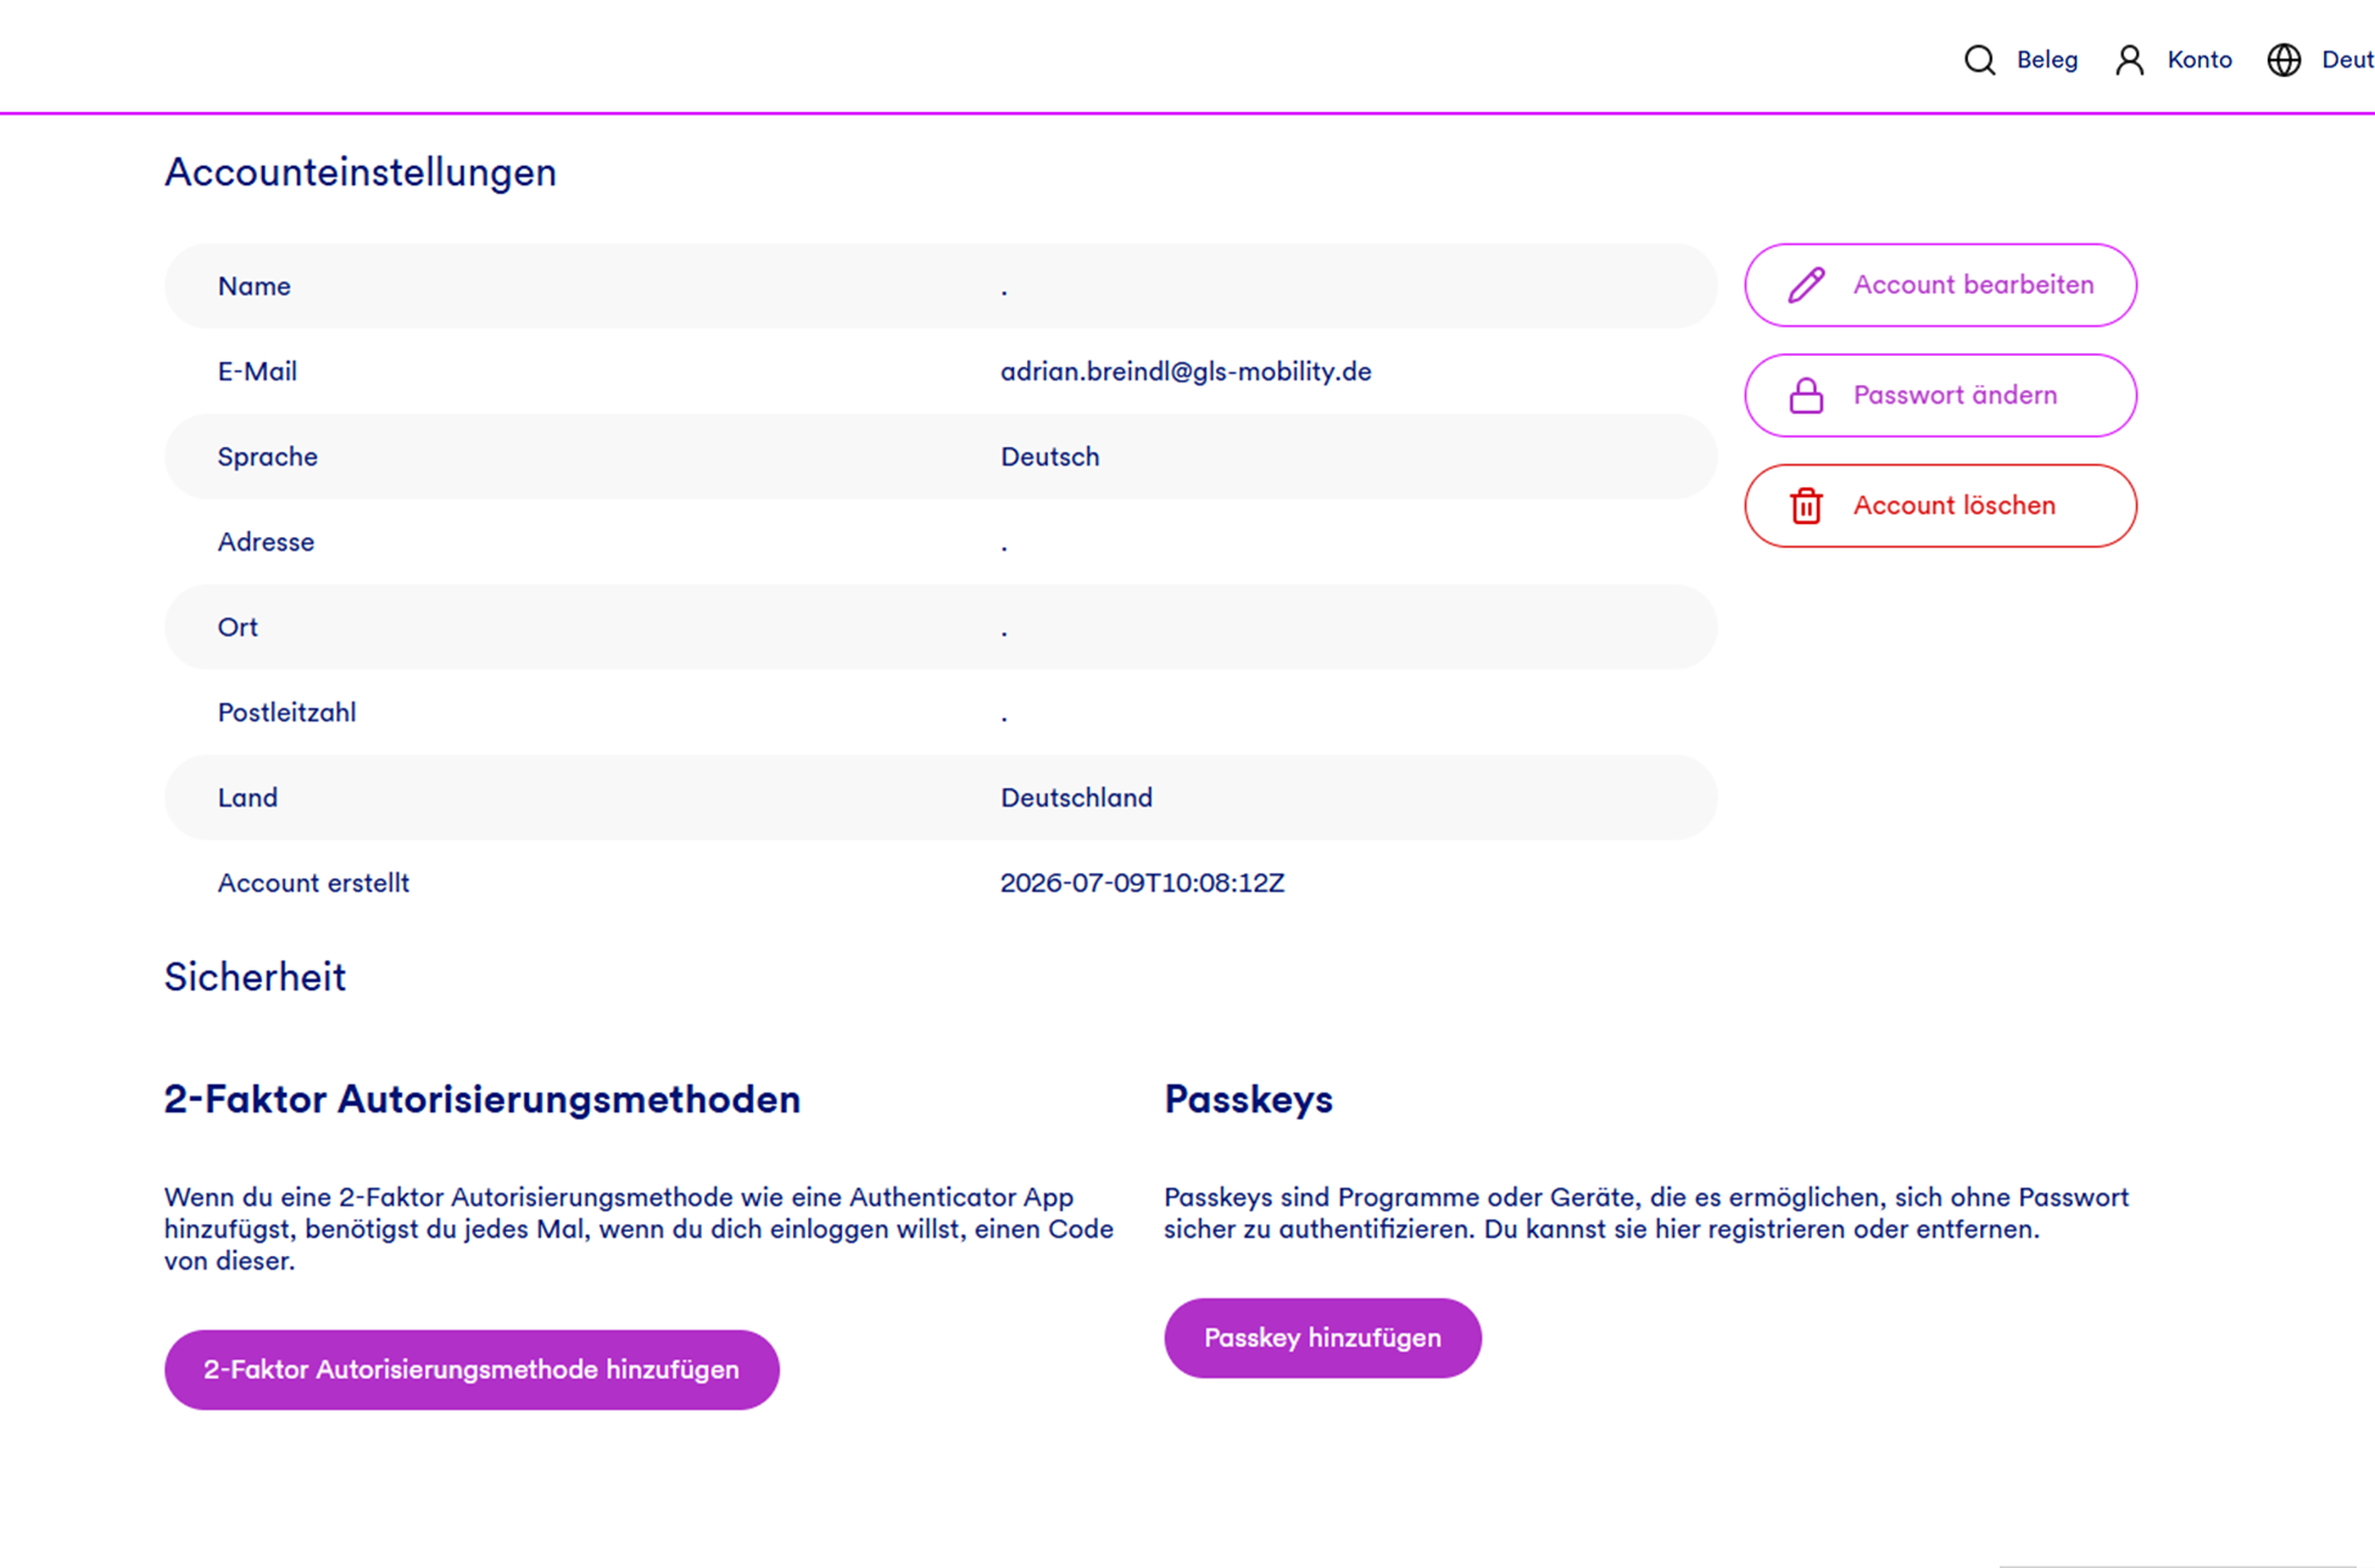Click the Sprache value Deutsch

pyautogui.click(x=1050, y=457)
